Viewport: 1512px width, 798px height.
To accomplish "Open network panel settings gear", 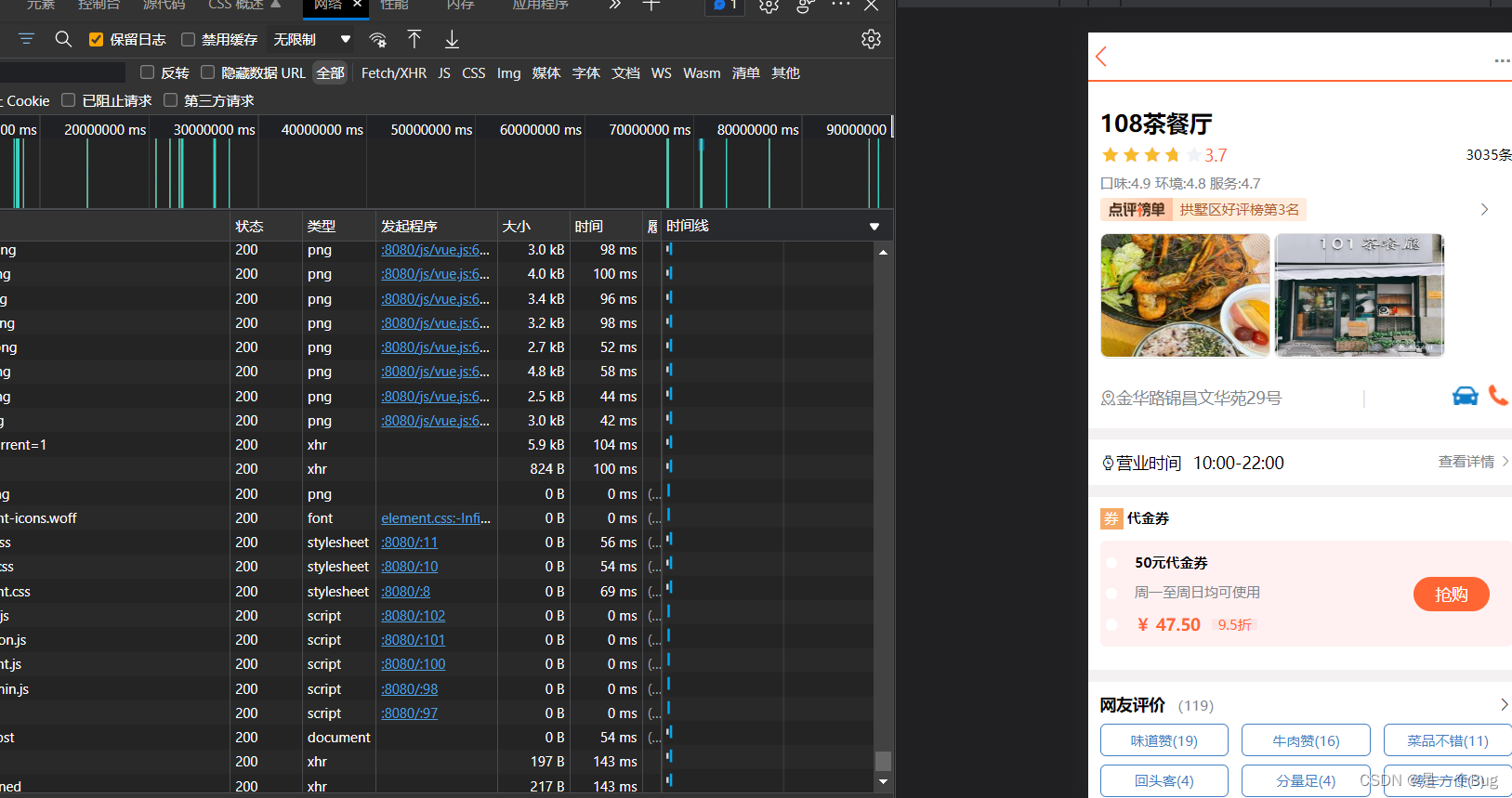I will pyautogui.click(x=871, y=39).
